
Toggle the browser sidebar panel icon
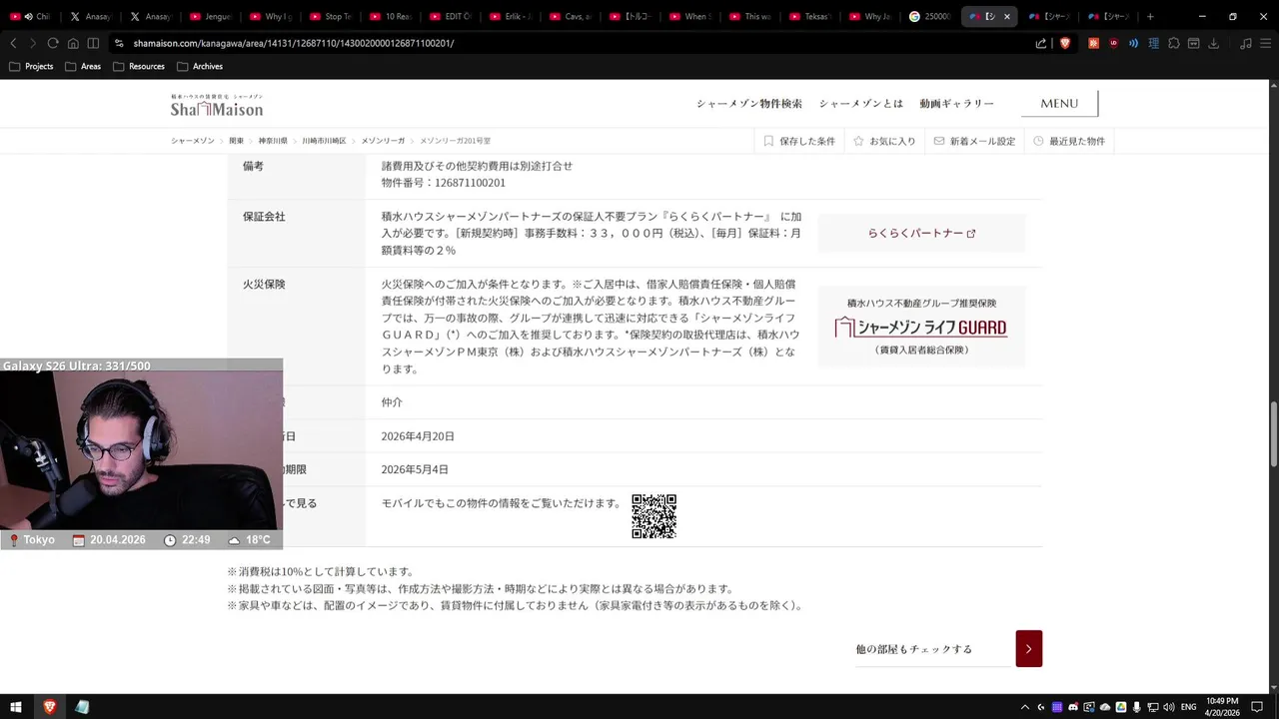click(x=93, y=43)
